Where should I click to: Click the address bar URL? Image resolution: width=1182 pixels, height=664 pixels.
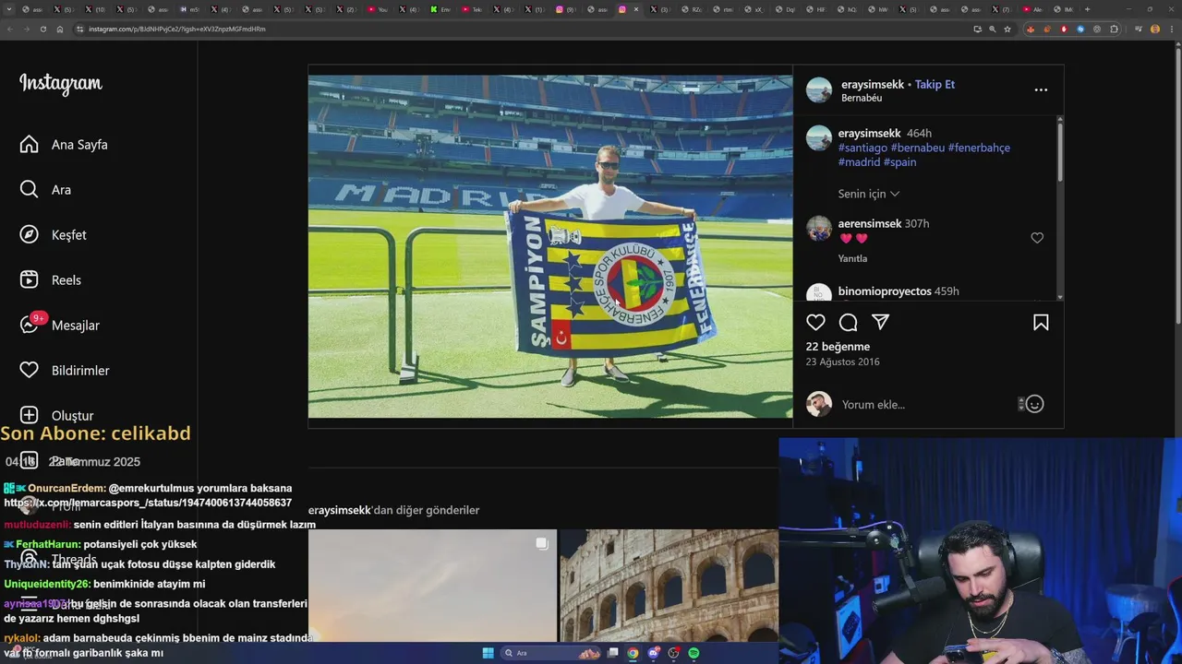(x=177, y=29)
